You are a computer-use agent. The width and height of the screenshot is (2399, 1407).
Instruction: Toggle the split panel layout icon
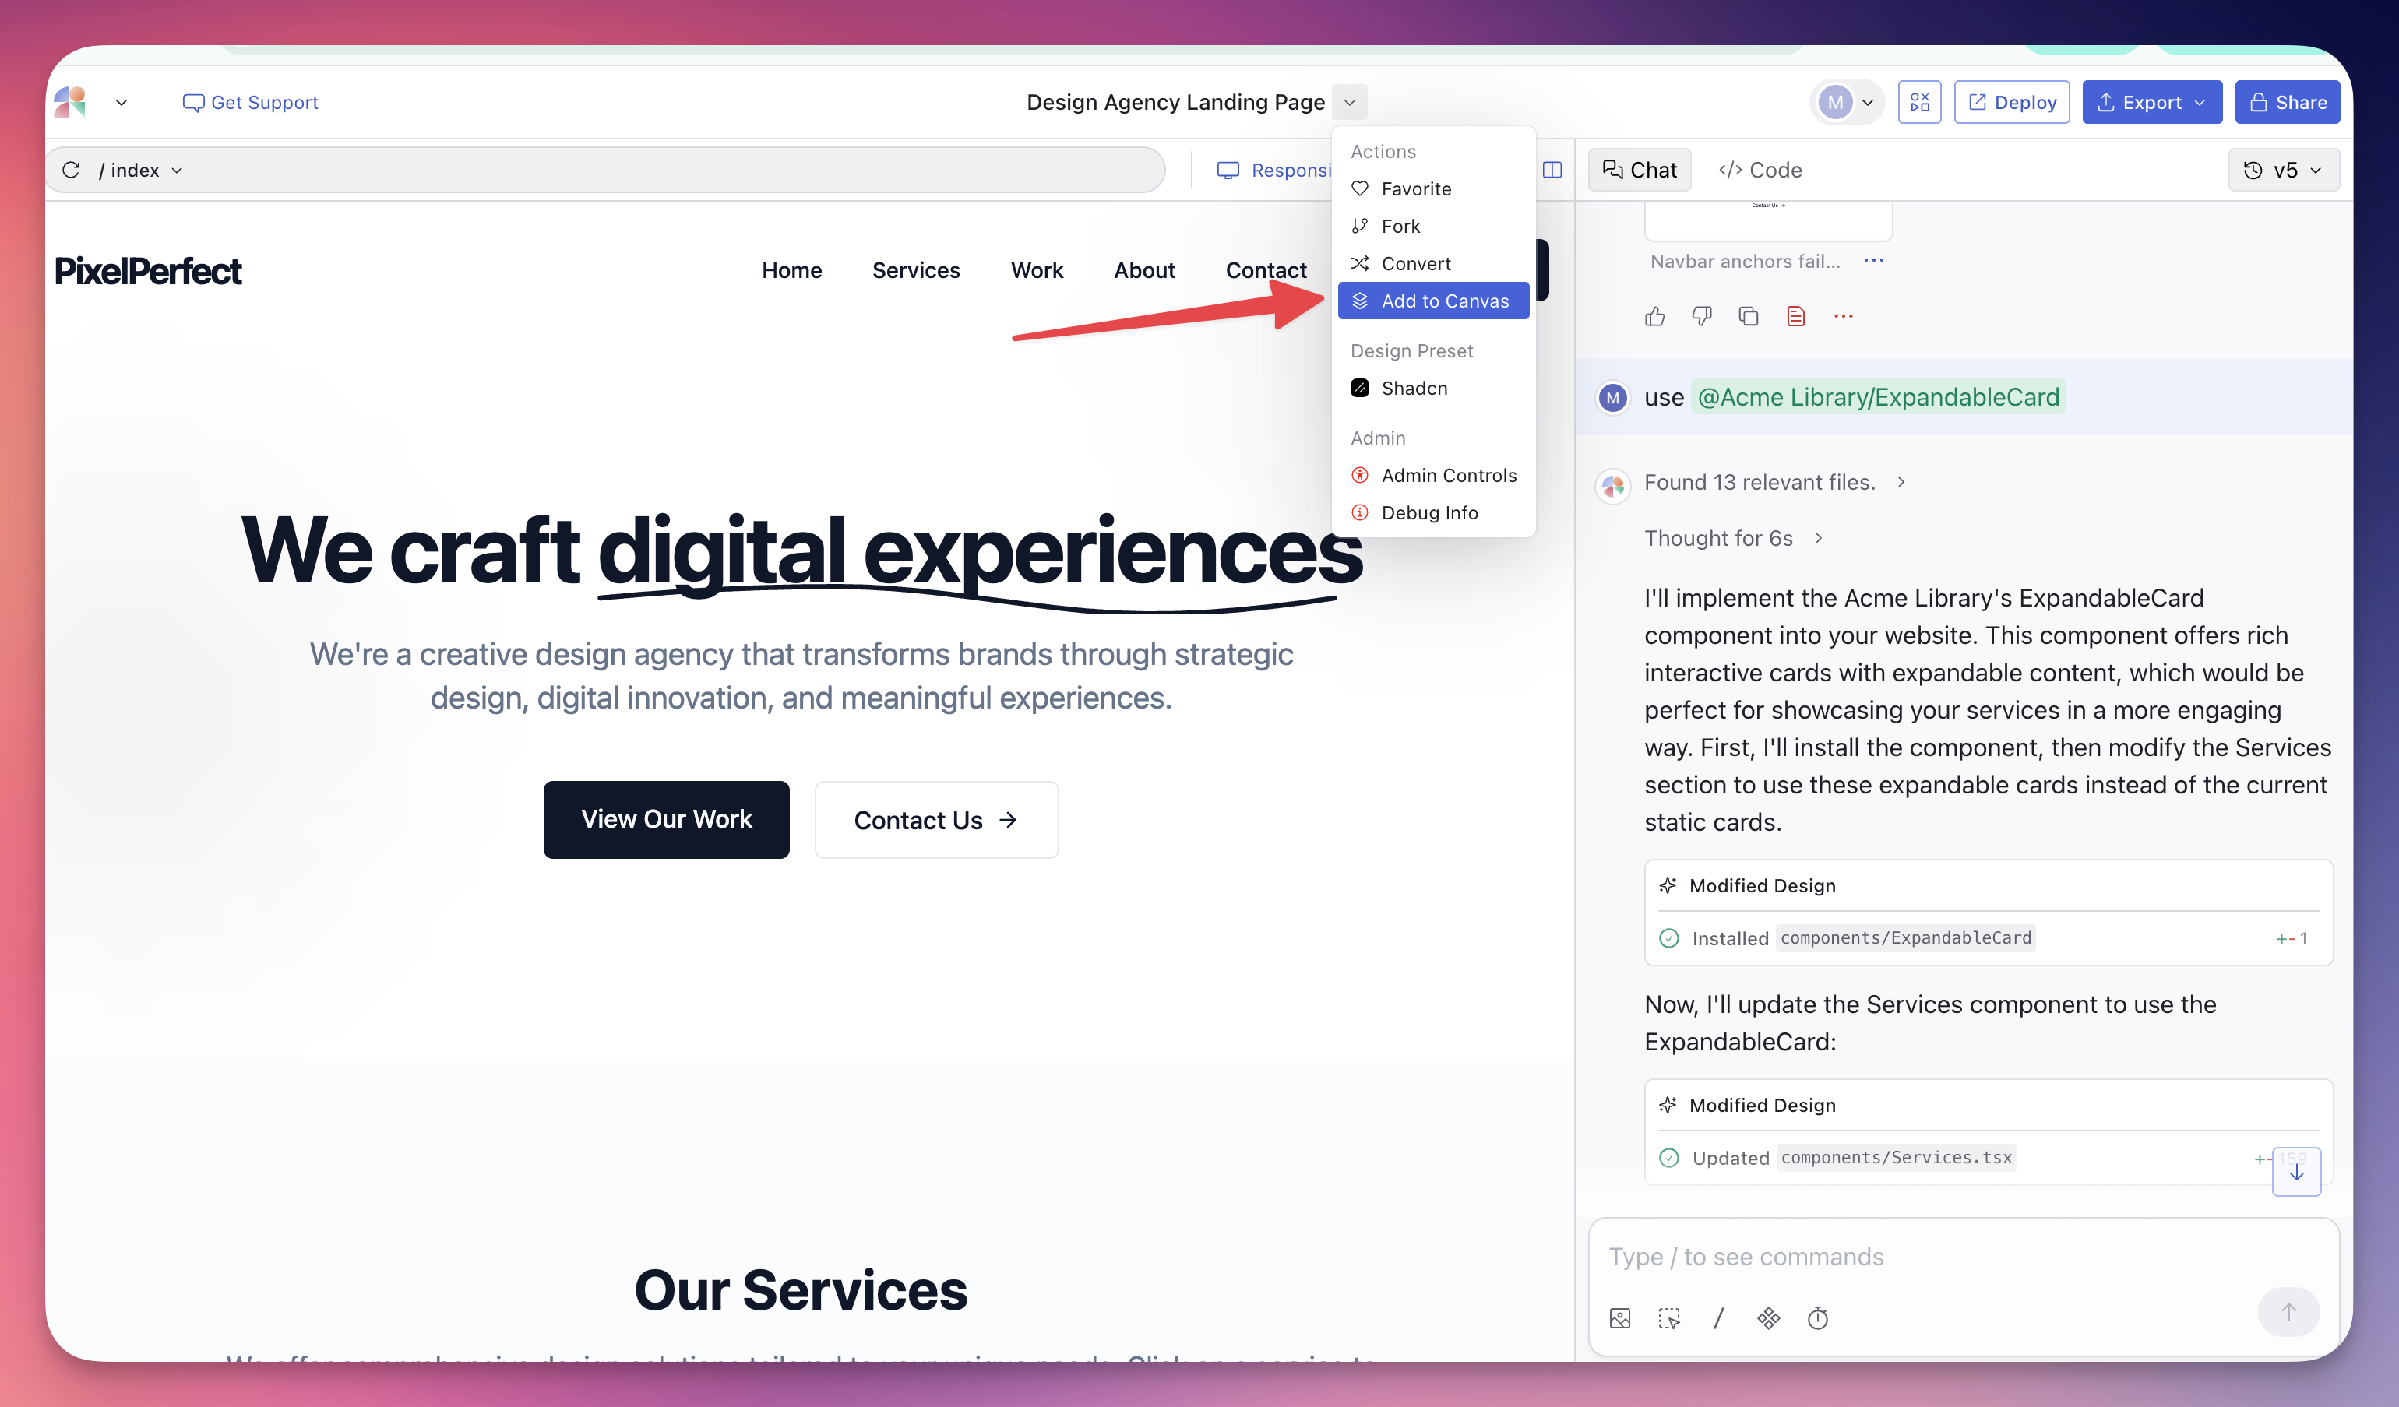(x=1552, y=171)
